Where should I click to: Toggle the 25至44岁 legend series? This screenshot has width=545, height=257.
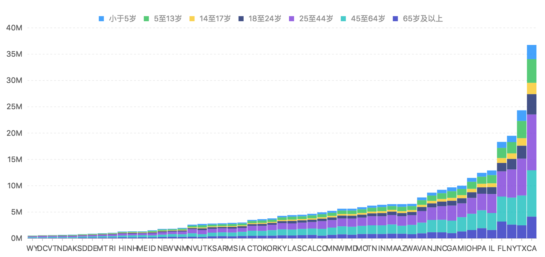(311, 19)
